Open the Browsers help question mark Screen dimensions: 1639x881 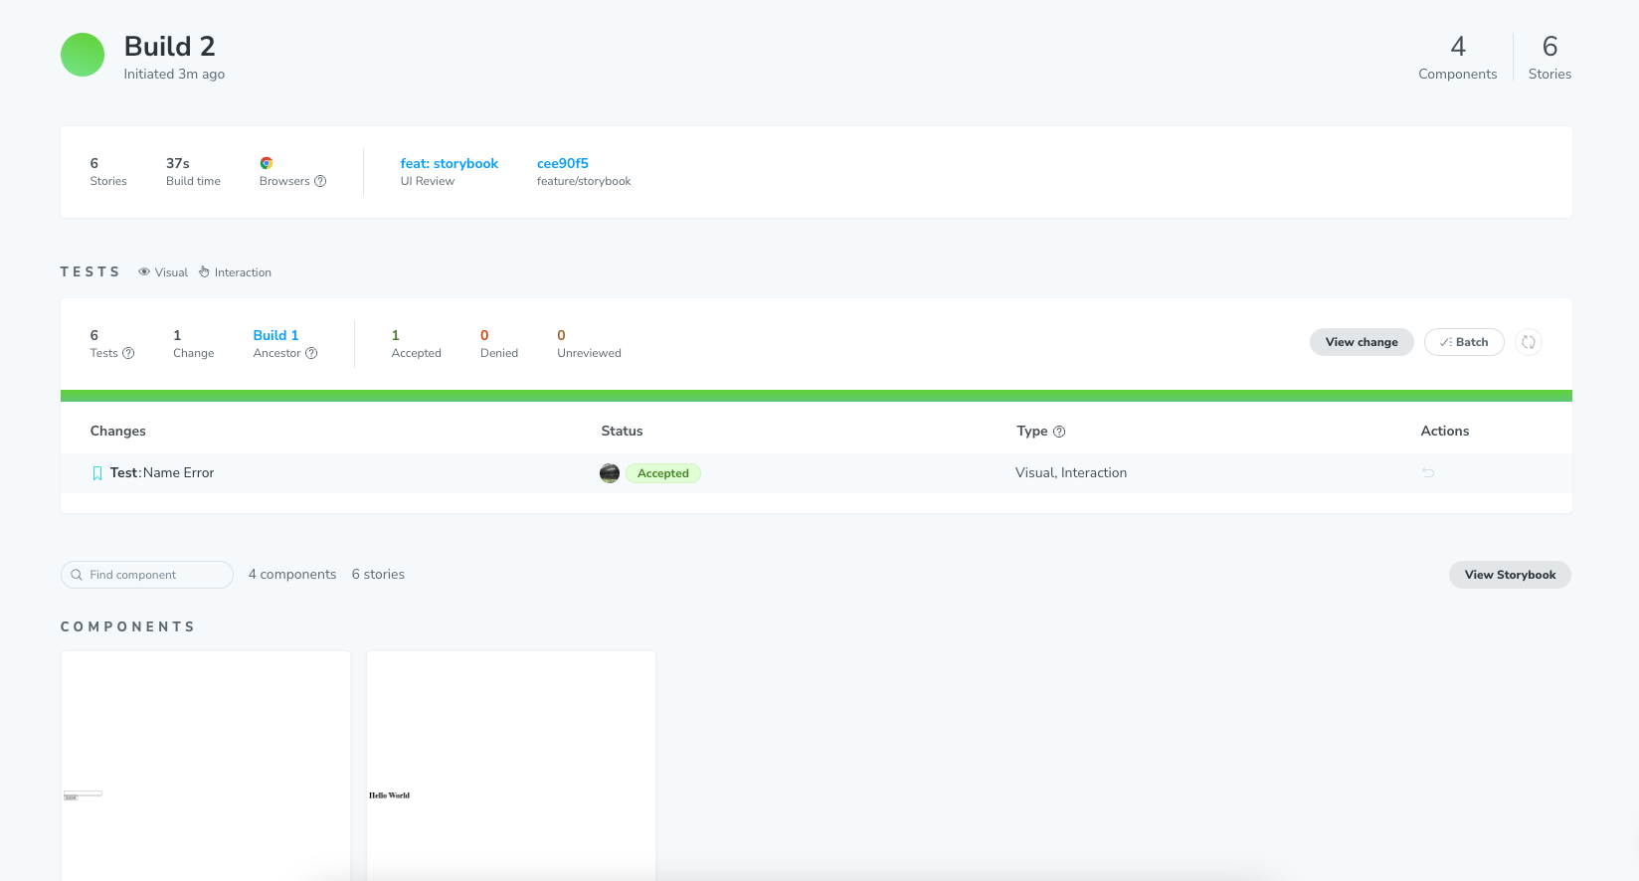320,181
